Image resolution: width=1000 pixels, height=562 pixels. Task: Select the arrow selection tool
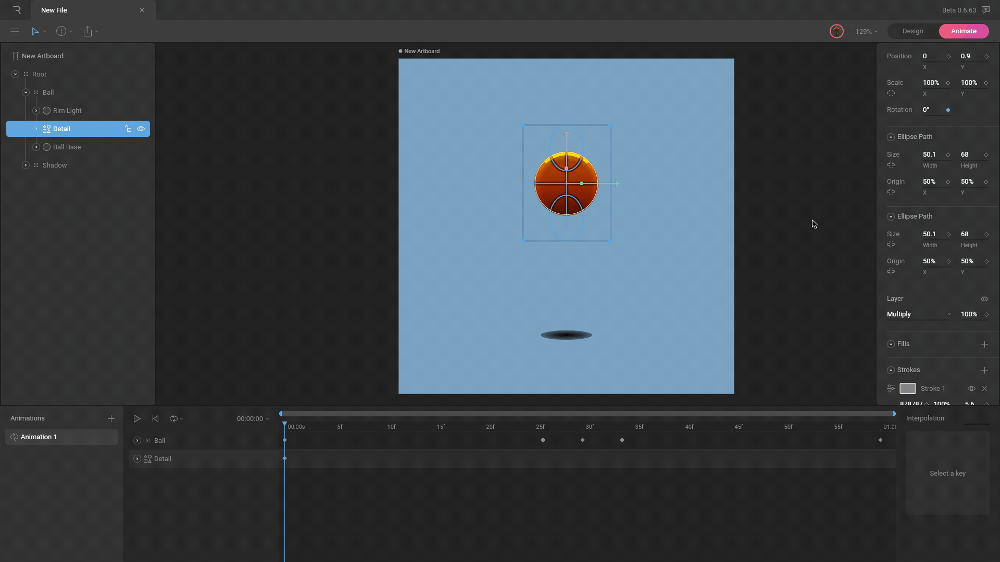(x=35, y=31)
